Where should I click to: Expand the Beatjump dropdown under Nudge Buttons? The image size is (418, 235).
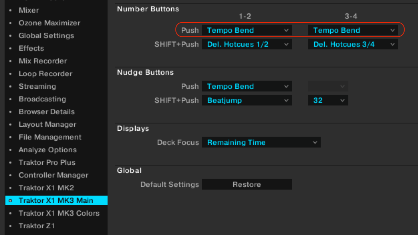247,100
